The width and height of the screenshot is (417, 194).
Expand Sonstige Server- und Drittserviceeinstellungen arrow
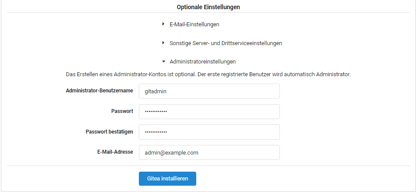click(x=163, y=43)
